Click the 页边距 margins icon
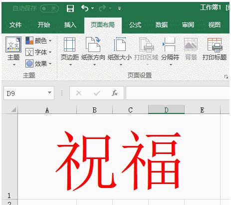This screenshot has width=231, height=205. click(69, 44)
